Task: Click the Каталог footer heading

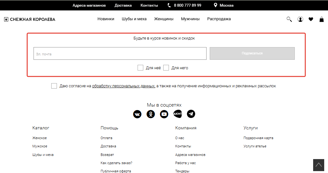Action: [41, 128]
